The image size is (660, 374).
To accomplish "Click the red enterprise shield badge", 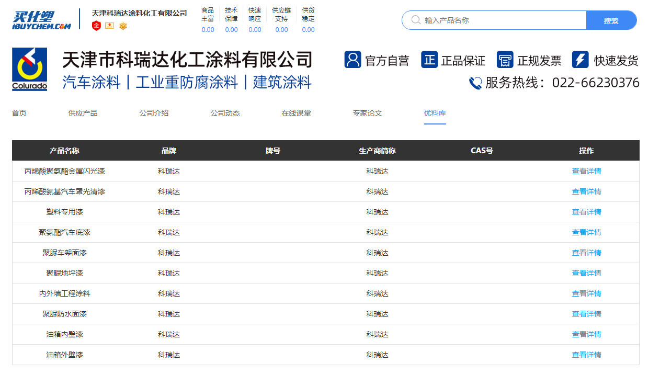I will click(96, 26).
